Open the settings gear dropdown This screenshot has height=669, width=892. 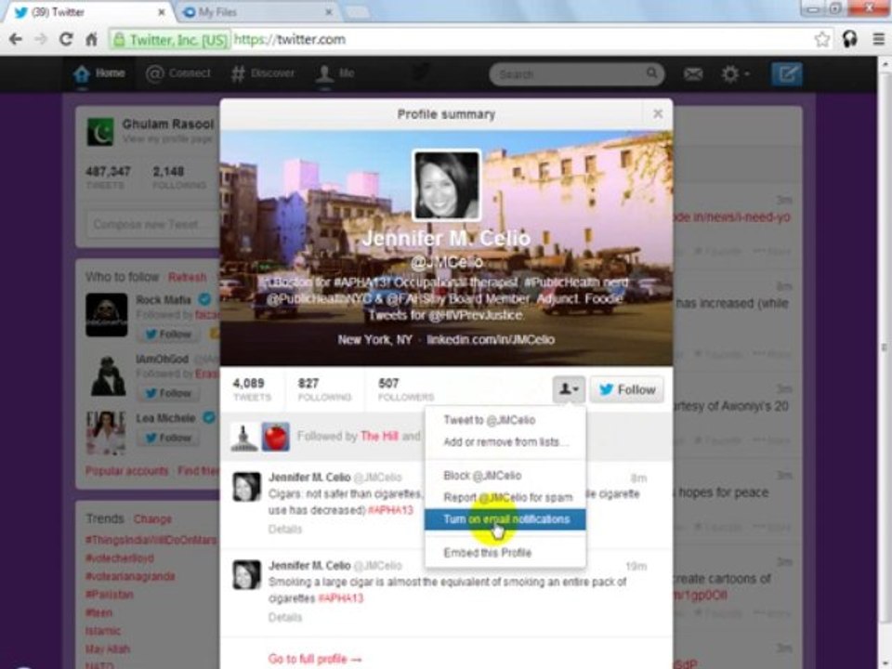pyautogui.click(x=735, y=74)
